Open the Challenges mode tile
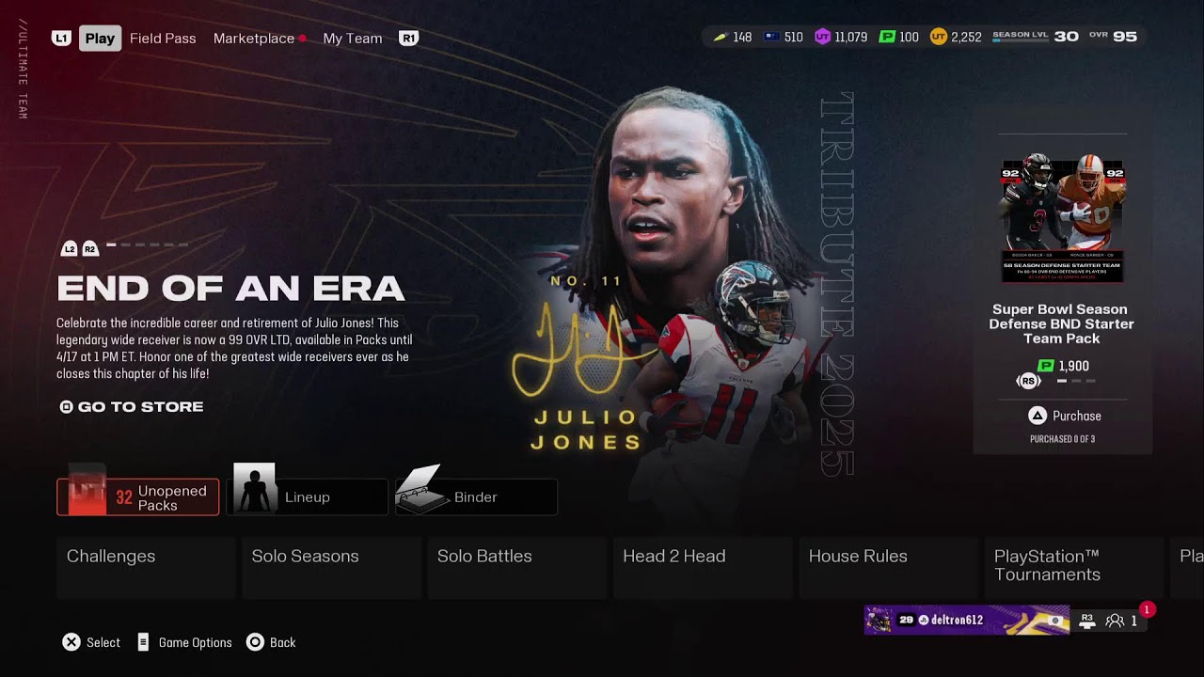1204x677 pixels. pyautogui.click(x=146, y=567)
